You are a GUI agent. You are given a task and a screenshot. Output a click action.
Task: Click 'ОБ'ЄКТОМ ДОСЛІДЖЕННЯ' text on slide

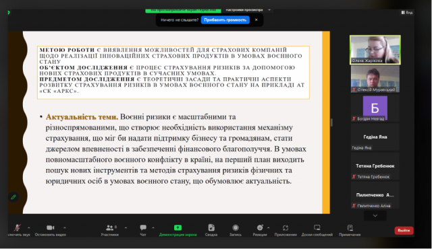(x=84, y=67)
